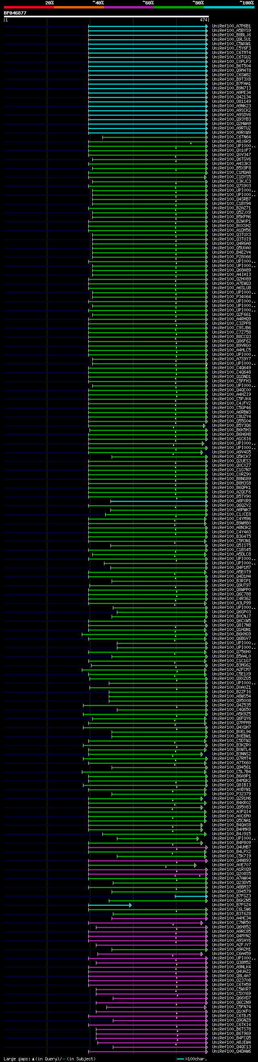Select UniRef100_C1JCE8 label
The width and height of the screenshot is (258, 1062).
pos(231,514)
